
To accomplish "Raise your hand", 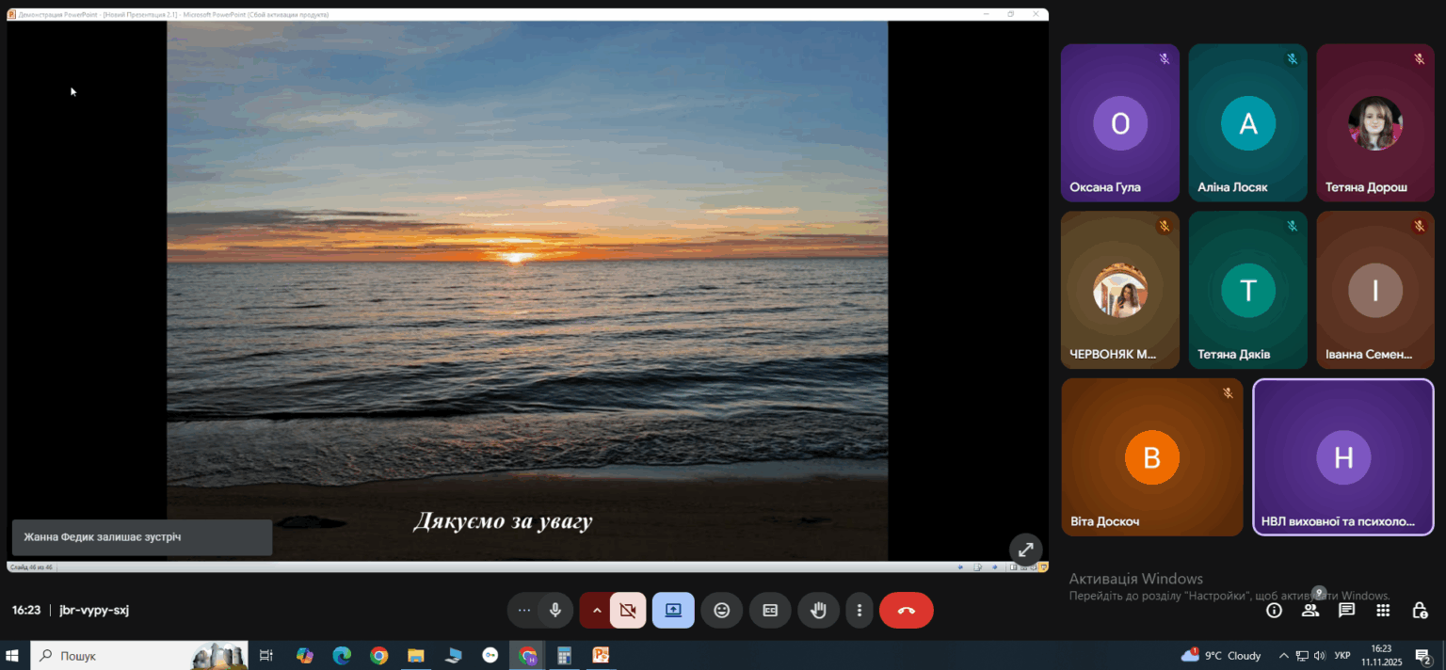I will [x=819, y=610].
